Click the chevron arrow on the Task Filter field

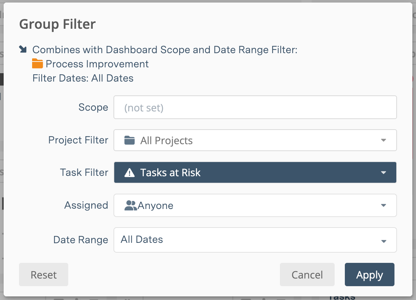(384, 173)
